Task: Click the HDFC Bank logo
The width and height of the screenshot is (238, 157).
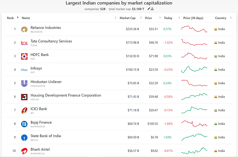Action: tap(24, 56)
